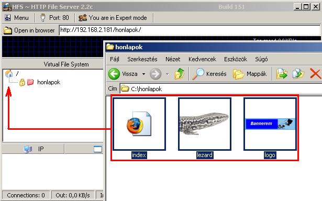The height and width of the screenshot is (201, 322).
Task: Click the HFS URL address field
Action: click(190, 30)
